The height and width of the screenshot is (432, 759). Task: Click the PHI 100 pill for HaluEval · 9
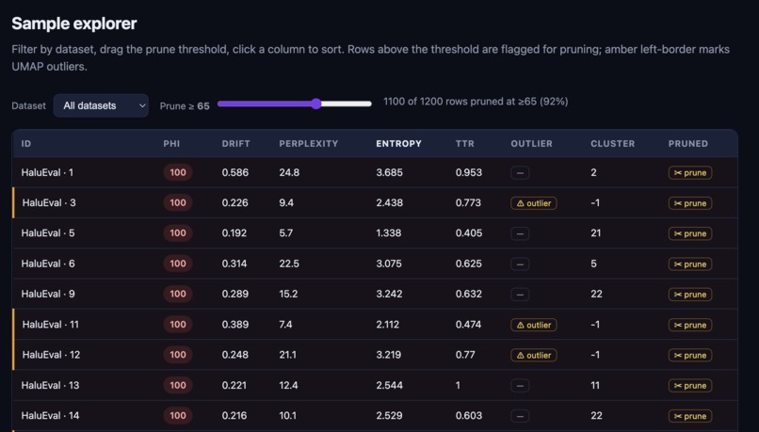pyautogui.click(x=178, y=294)
